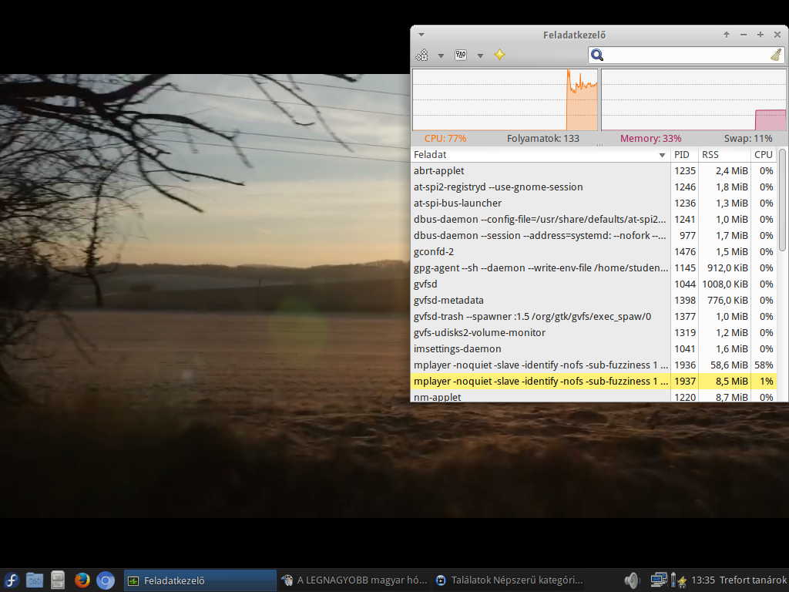Click the CPU: 77% status label
Screen dimensions: 789x592
click(x=445, y=139)
